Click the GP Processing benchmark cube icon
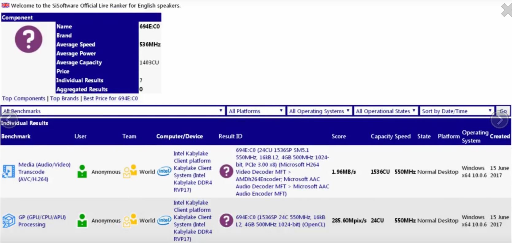 [x=9, y=220]
